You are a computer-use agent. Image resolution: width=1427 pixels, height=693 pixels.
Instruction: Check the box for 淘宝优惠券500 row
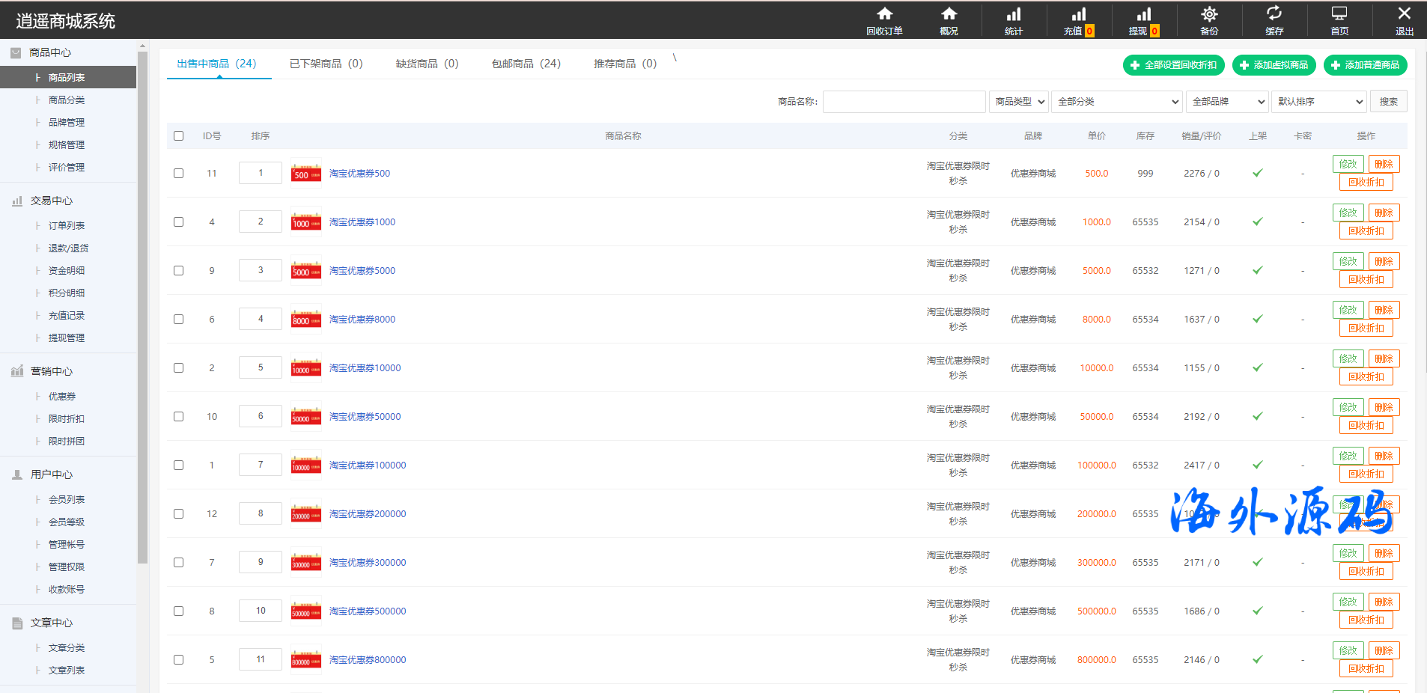tap(178, 174)
